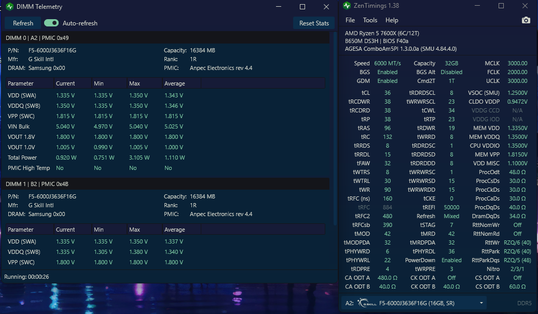Click the Current column header for DIMM 0
This screenshot has width=538, height=314.
[x=73, y=83]
